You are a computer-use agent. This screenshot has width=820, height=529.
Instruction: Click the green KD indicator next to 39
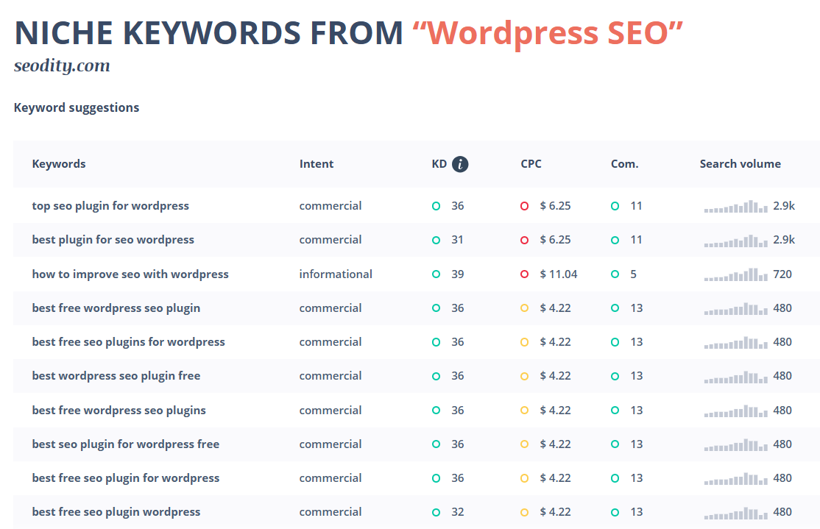coord(436,274)
